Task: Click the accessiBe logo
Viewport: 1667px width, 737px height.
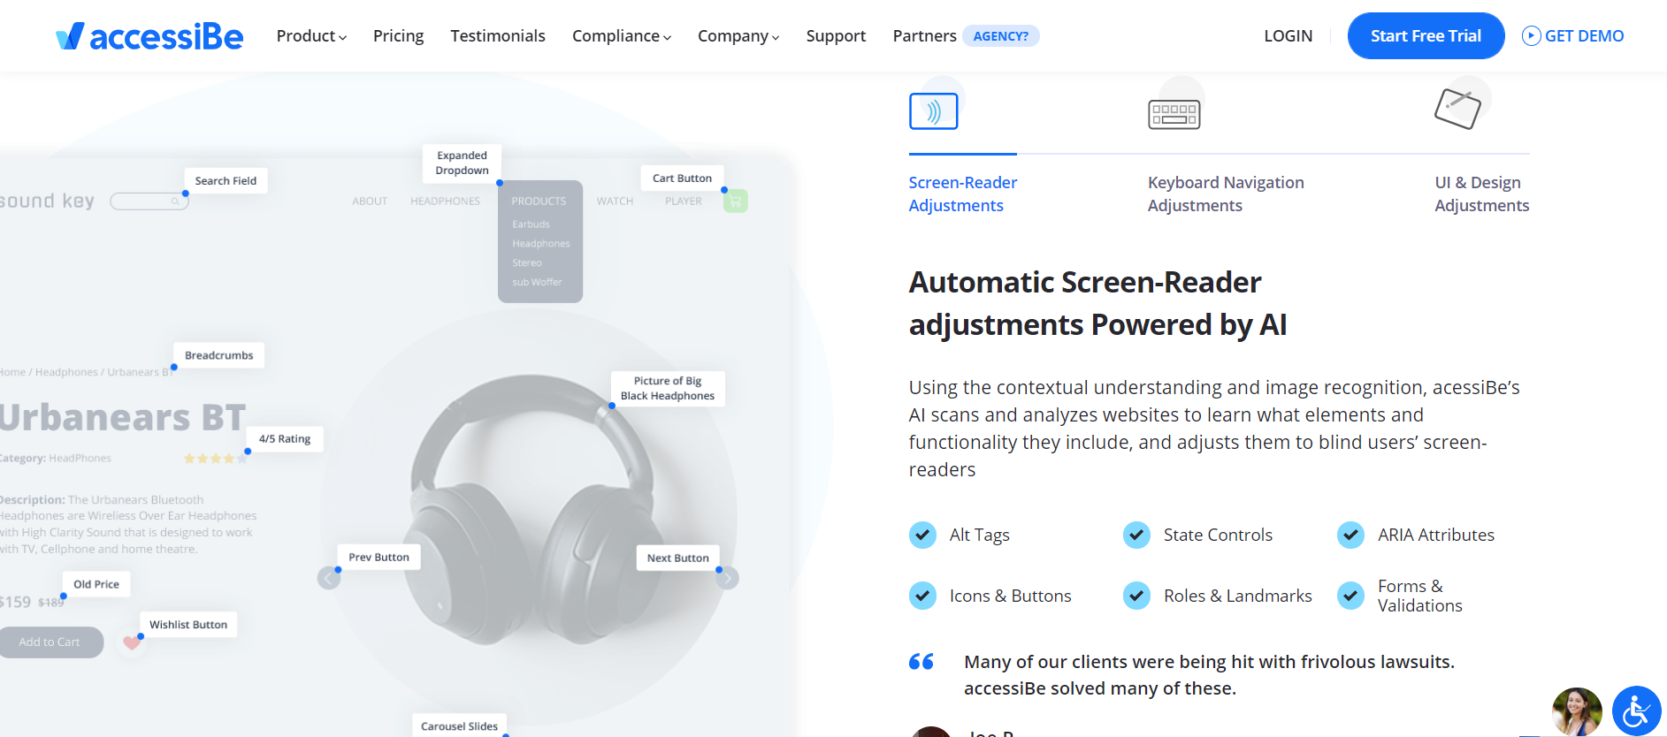Action: click(149, 36)
